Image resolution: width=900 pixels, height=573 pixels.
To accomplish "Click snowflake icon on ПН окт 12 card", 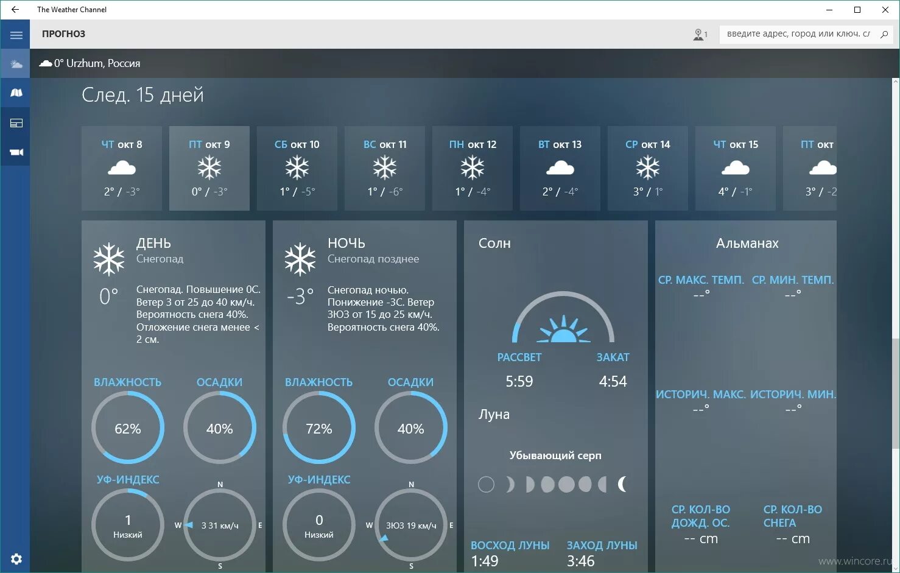I will [473, 167].
